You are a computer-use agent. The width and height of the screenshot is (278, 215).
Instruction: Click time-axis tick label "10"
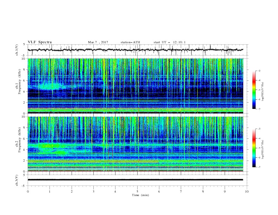tap(247, 191)
